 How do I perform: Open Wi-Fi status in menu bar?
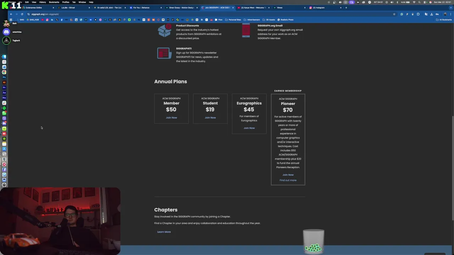pyautogui.click(x=414, y=2)
